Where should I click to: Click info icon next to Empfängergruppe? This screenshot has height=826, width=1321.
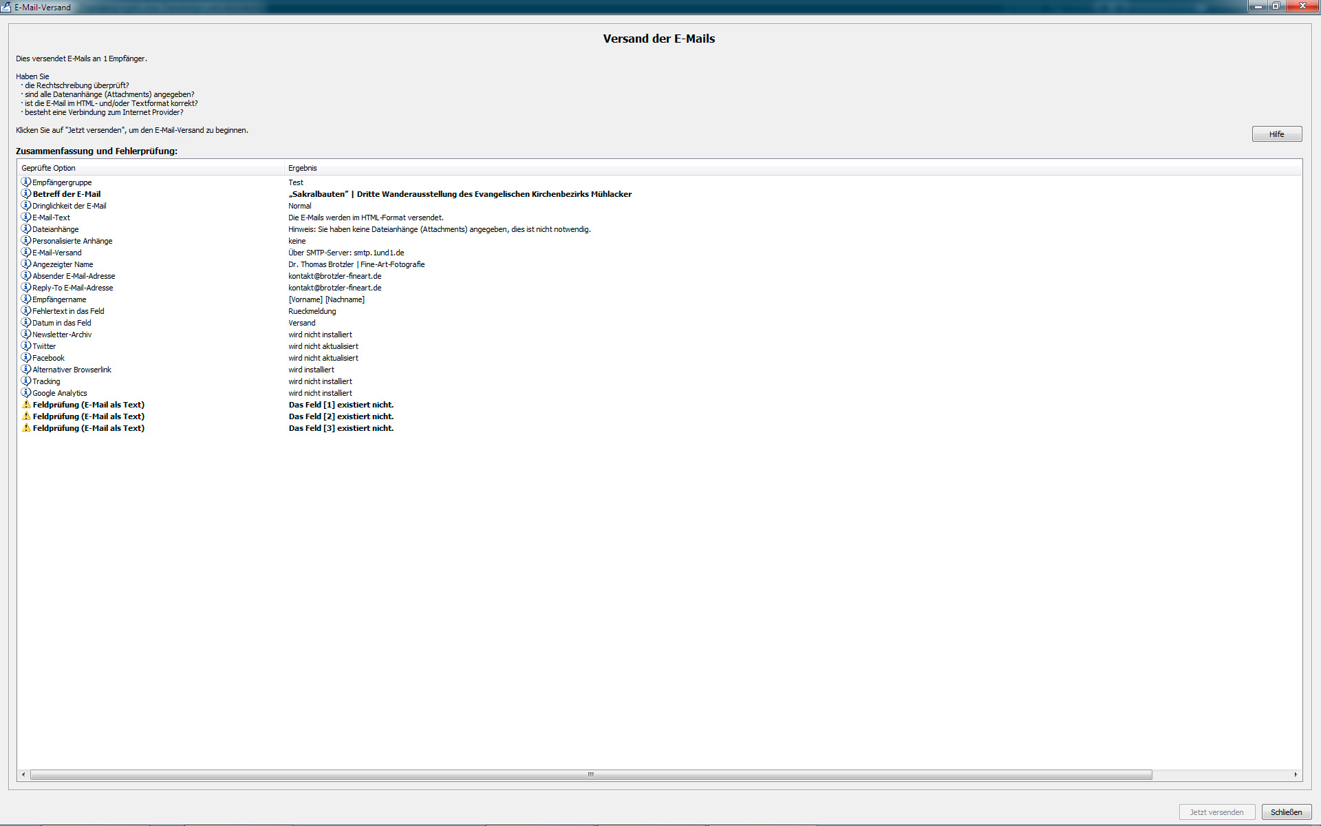(26, 182)
